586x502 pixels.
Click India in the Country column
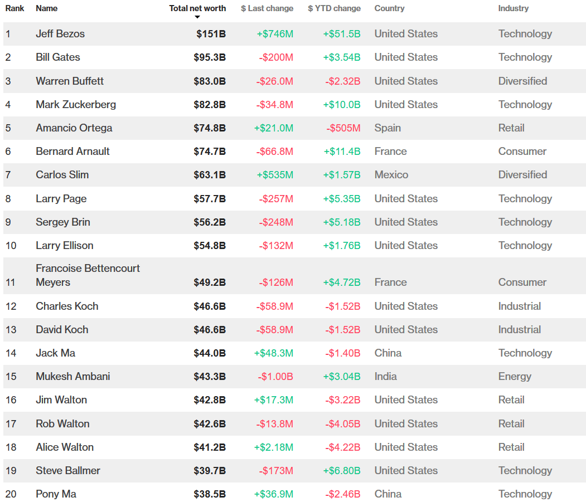[x=386, y=377]
